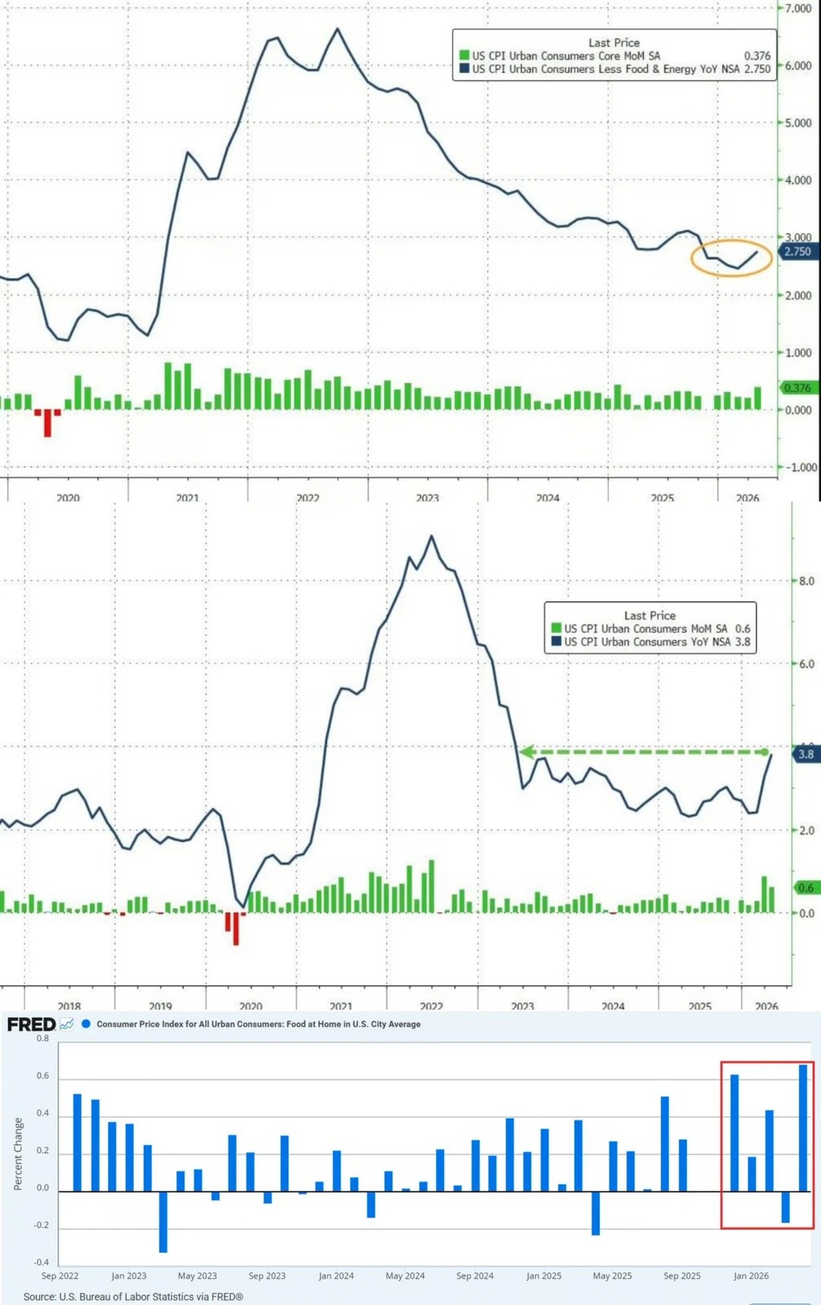Select blue swatch for Less Food & Energy YoY
The height and width of the screenshot is (1305, 821).
point(464,68)
